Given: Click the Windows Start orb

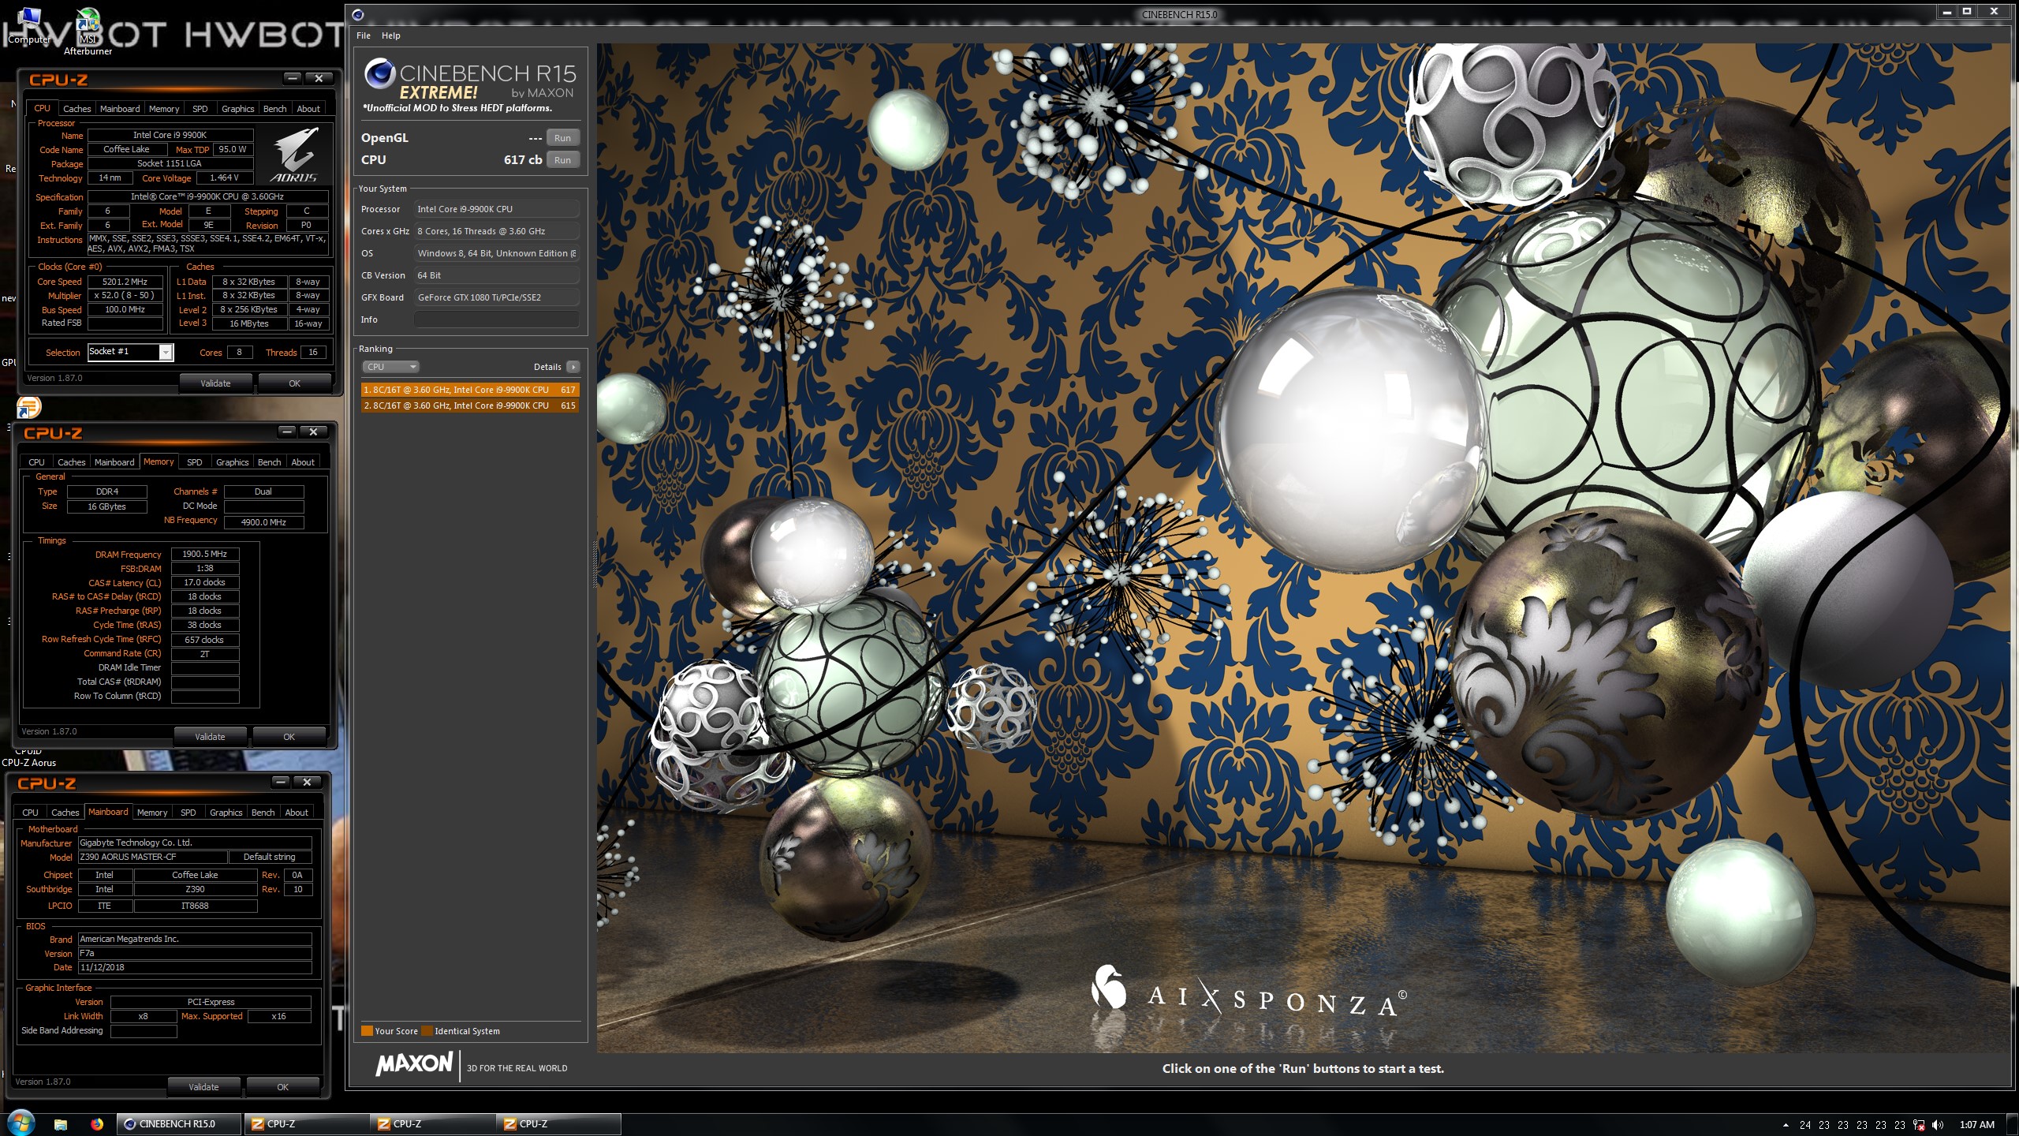Looking at the screenshot, I should (21, 1123).
